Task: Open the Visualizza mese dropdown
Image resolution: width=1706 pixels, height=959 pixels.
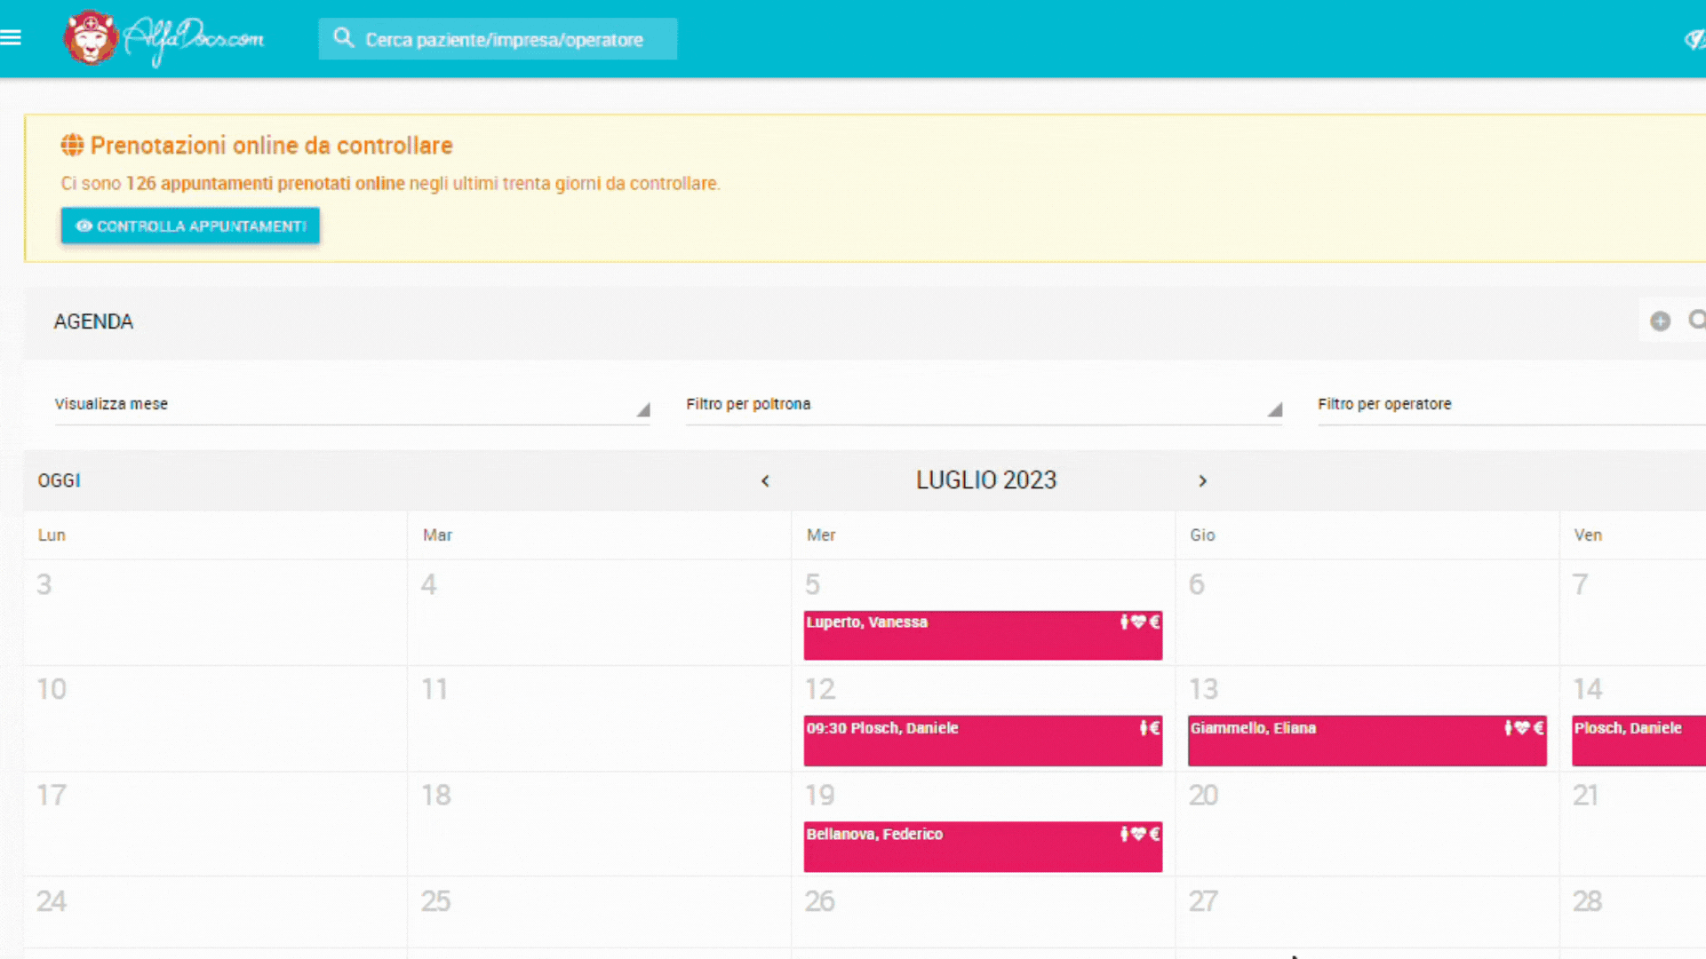Action: 352,405
